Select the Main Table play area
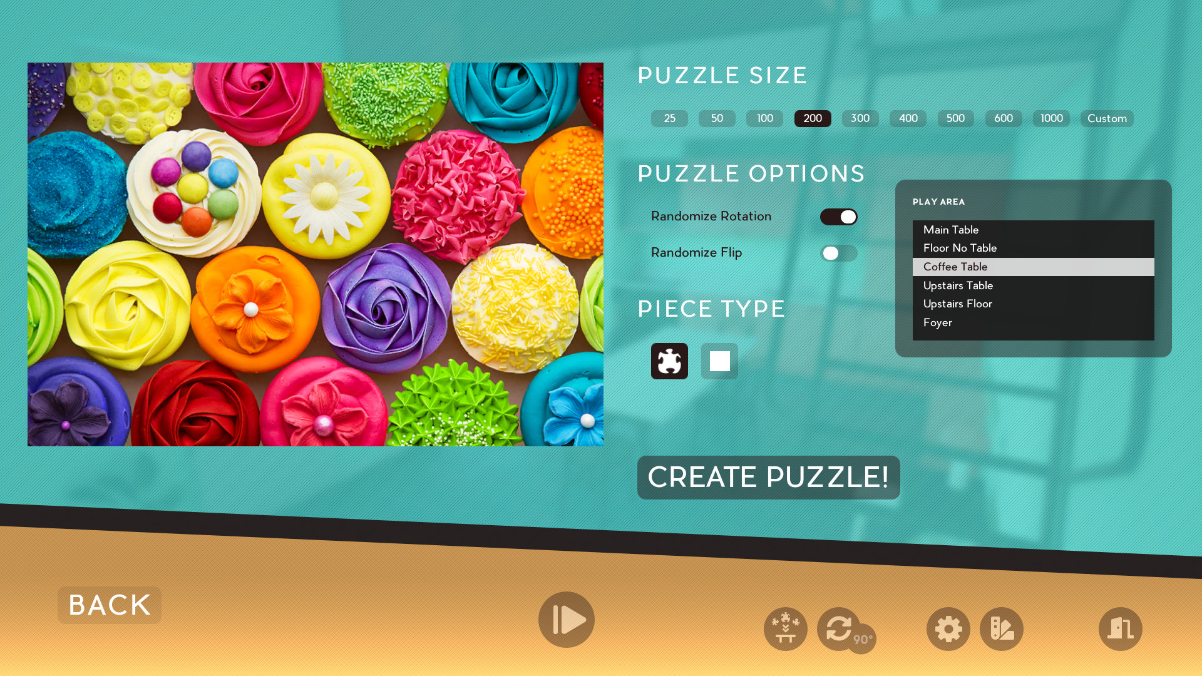The image size is (1202, 676). (1033, 230)
